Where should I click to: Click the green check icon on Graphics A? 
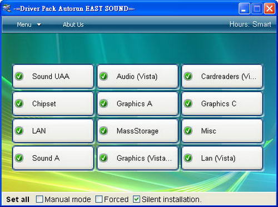(103, 103)
